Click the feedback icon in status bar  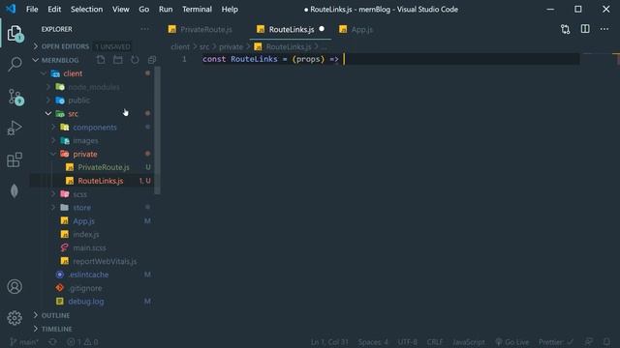pos(589,342)
